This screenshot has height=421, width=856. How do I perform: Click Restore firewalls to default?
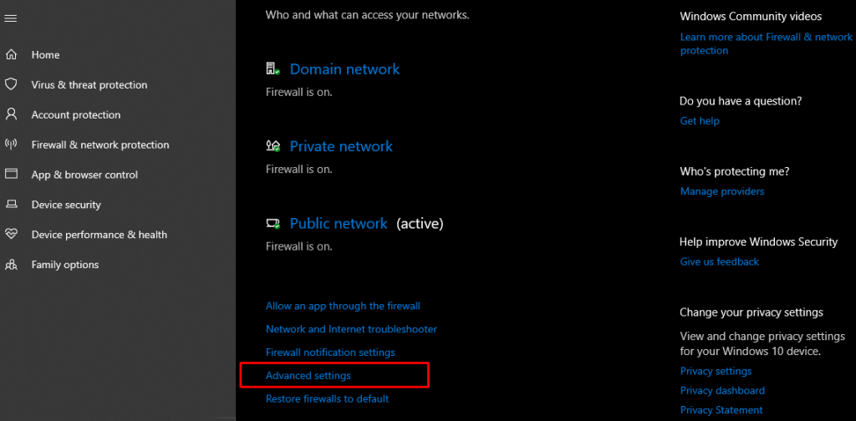pyautogui.click(x=327, y=398)
